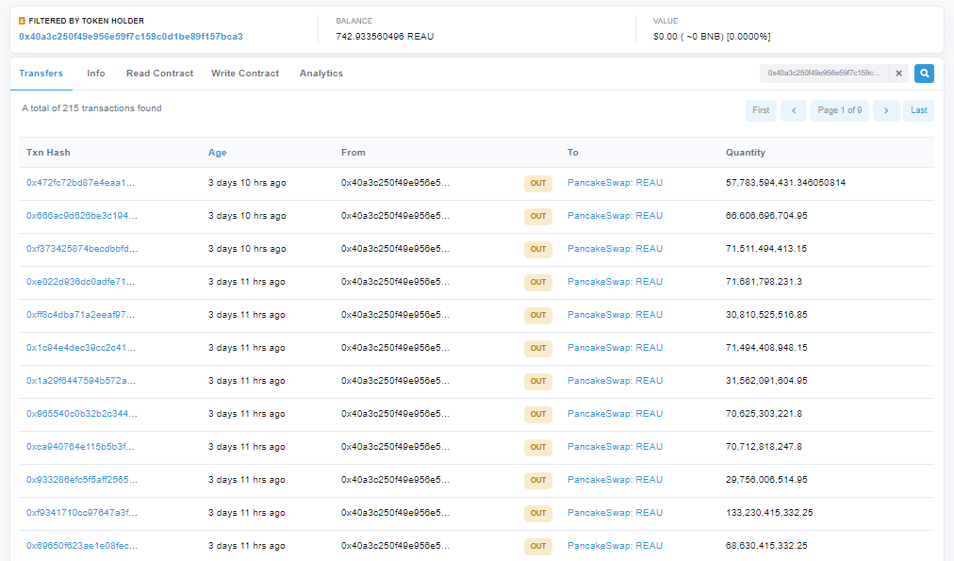Jump to the Last page
Viewport: 954px width, 561px height.
918,110
